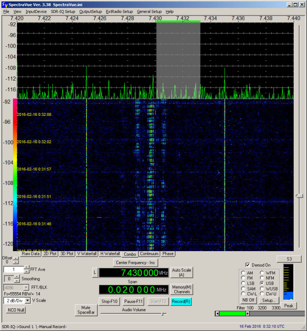
Task: Increase the Smoothing value
Action: pyautogui.click(x=17, y=277)
